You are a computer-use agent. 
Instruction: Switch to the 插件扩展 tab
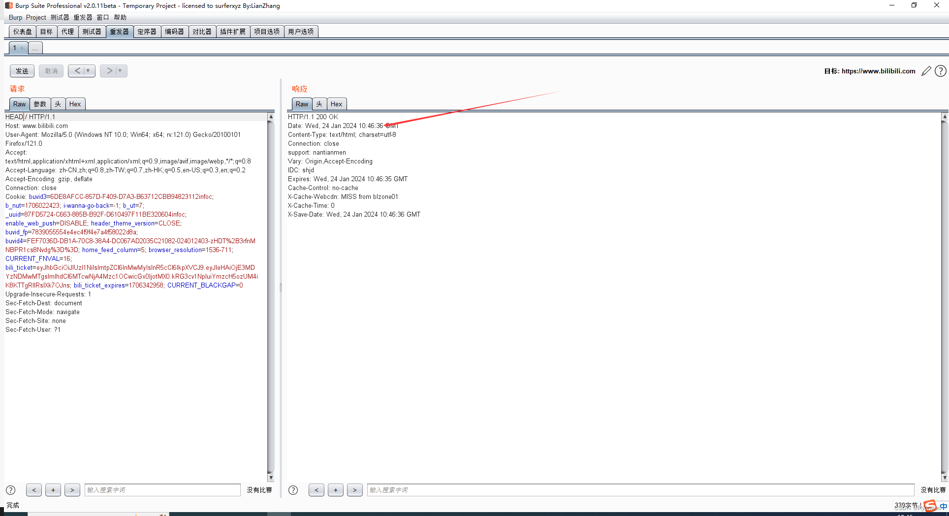(x=233, y=32)
